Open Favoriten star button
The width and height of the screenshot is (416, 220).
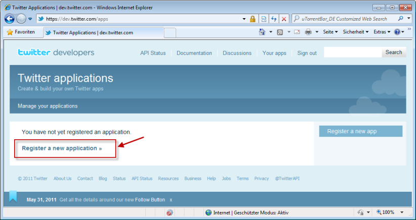pos(21,32)
